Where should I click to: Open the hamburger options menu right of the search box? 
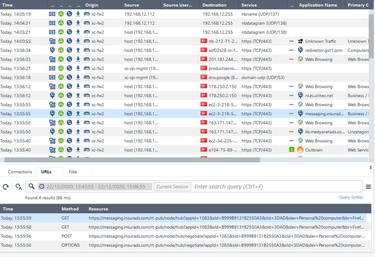pyautogui.click(x=368, y=187)
